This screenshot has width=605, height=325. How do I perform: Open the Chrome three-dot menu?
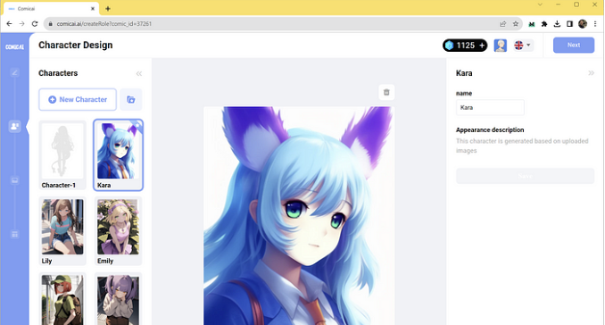(595, 24)
